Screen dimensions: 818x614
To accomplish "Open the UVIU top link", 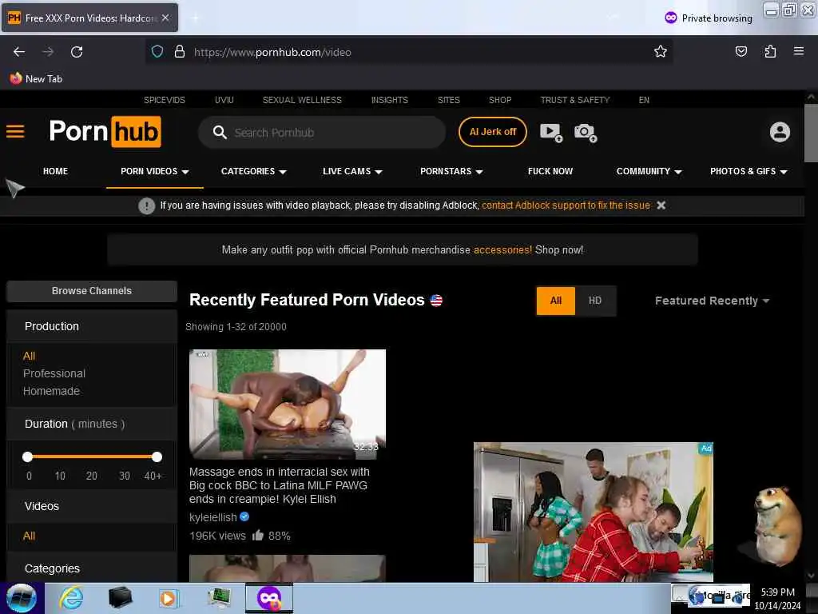I will tap(224, 100).
